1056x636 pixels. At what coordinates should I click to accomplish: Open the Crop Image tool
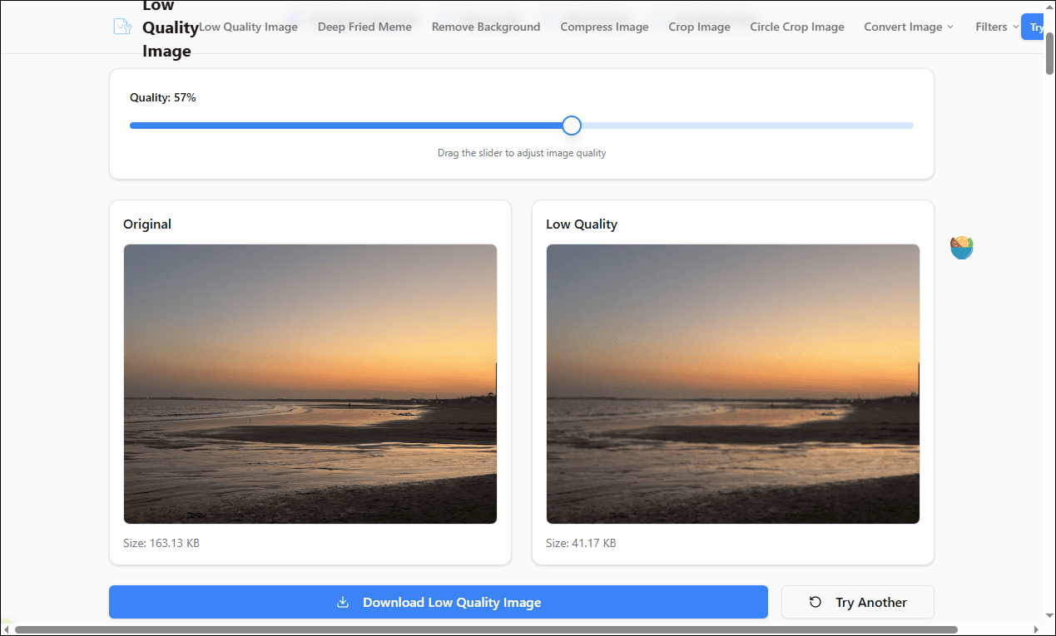point(699,27)
